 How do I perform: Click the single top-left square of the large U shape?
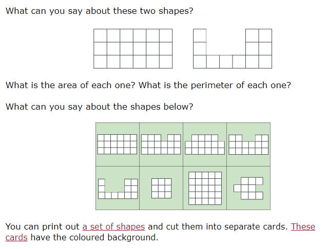tap(200, 35)
